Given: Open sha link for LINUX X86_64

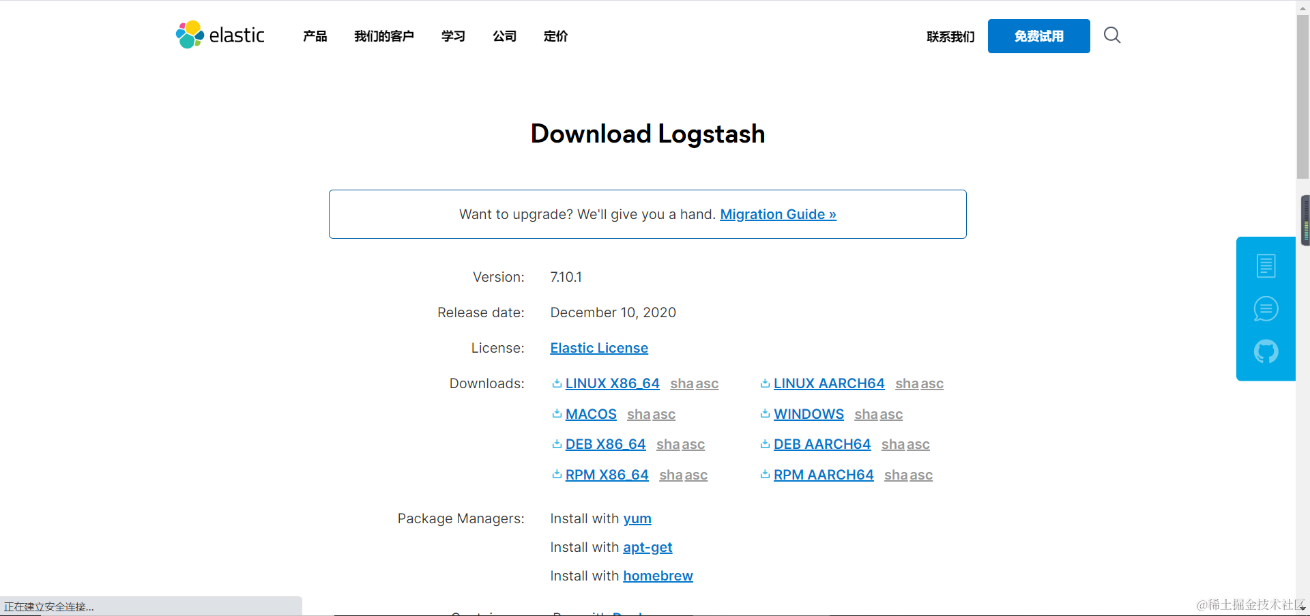Looking at the screenshot, I should pos(682,384).
